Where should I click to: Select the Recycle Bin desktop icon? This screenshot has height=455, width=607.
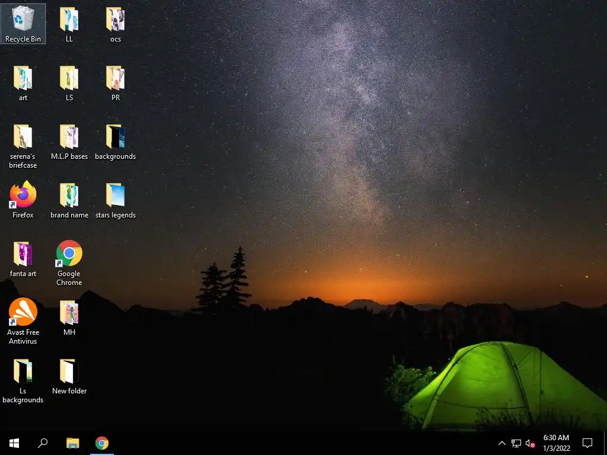(23, 24)
